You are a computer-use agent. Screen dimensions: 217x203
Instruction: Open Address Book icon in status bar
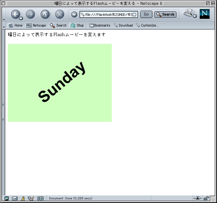[40, 198]
